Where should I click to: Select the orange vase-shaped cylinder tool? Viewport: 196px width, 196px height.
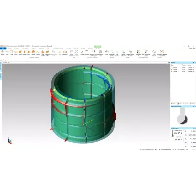click(x=43, y=53)
